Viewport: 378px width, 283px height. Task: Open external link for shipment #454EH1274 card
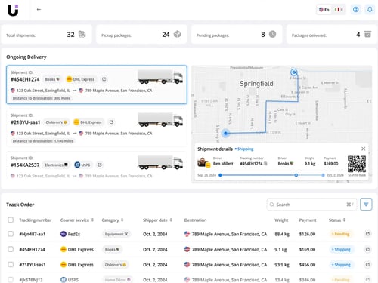[104, 79]
